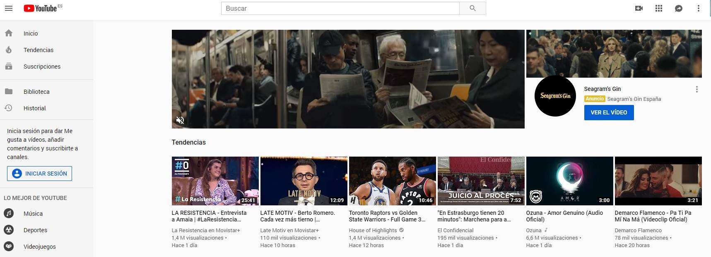Click the LO MEJOR DE YOUTUBE heading
The width and height of the screenshot is (711, 257).
[x=35, y=198]
